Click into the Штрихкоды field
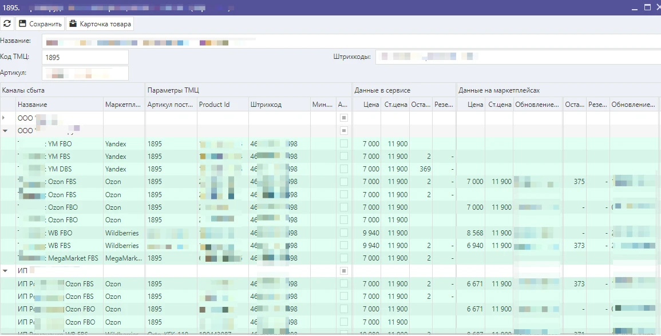Screen dimensions: 661x336 coord(515,57)
